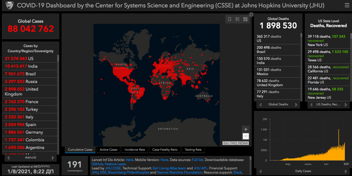Select '78 632 deaths United Kingdom' row
The image size is (352, 176).
pos(277,83)
